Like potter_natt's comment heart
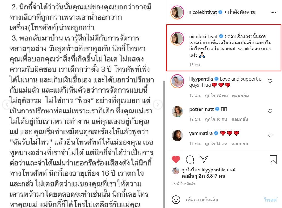282x208 pixels. point(270,111)
